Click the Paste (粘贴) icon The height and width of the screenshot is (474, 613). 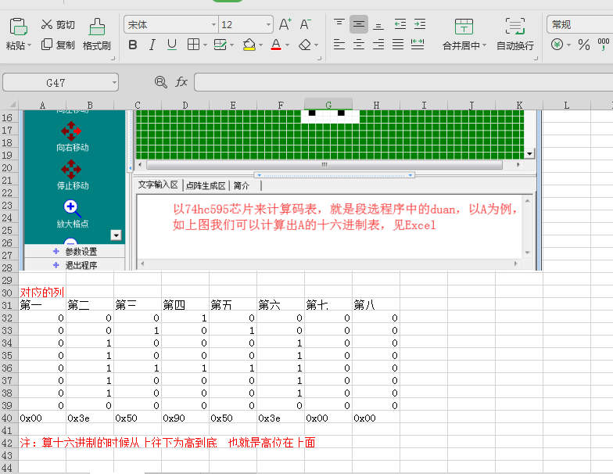tap(18, 27)
